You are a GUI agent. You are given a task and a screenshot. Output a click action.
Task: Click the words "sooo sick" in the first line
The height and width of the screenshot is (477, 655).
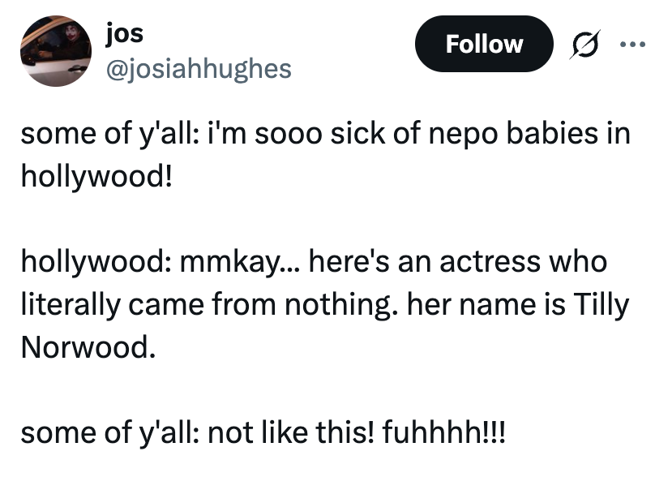click(x=307, y=133)
